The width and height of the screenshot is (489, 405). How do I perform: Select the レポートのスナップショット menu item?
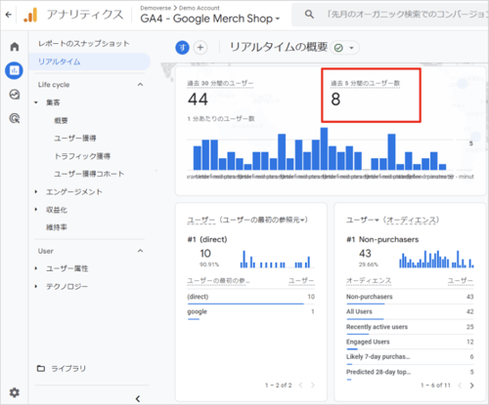pyautogui.click(x=84, y=44)
